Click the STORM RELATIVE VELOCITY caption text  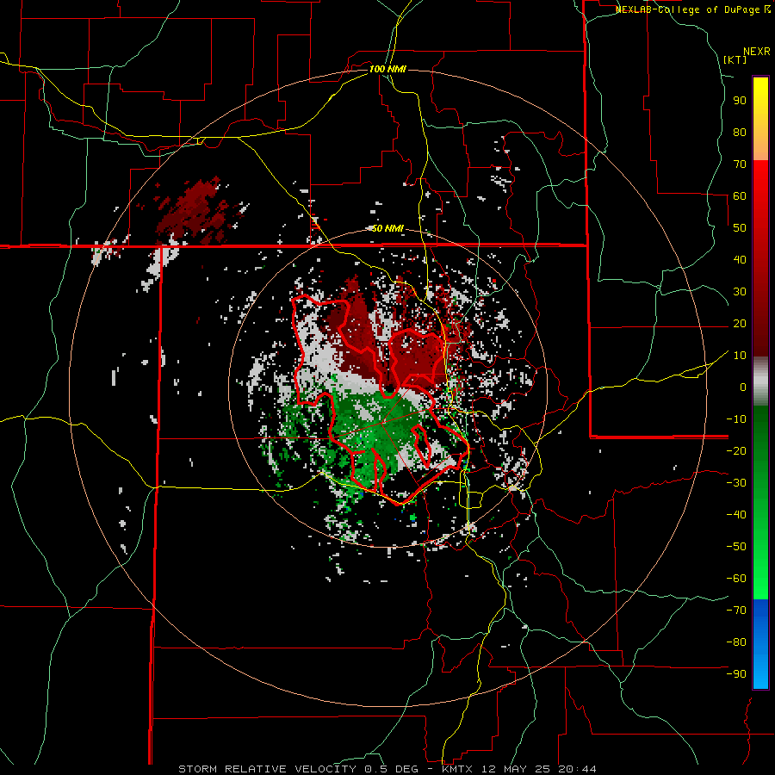[267, 769]
